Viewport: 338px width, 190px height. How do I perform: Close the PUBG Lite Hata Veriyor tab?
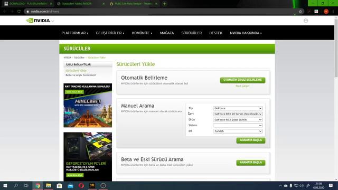pos(156,4)
